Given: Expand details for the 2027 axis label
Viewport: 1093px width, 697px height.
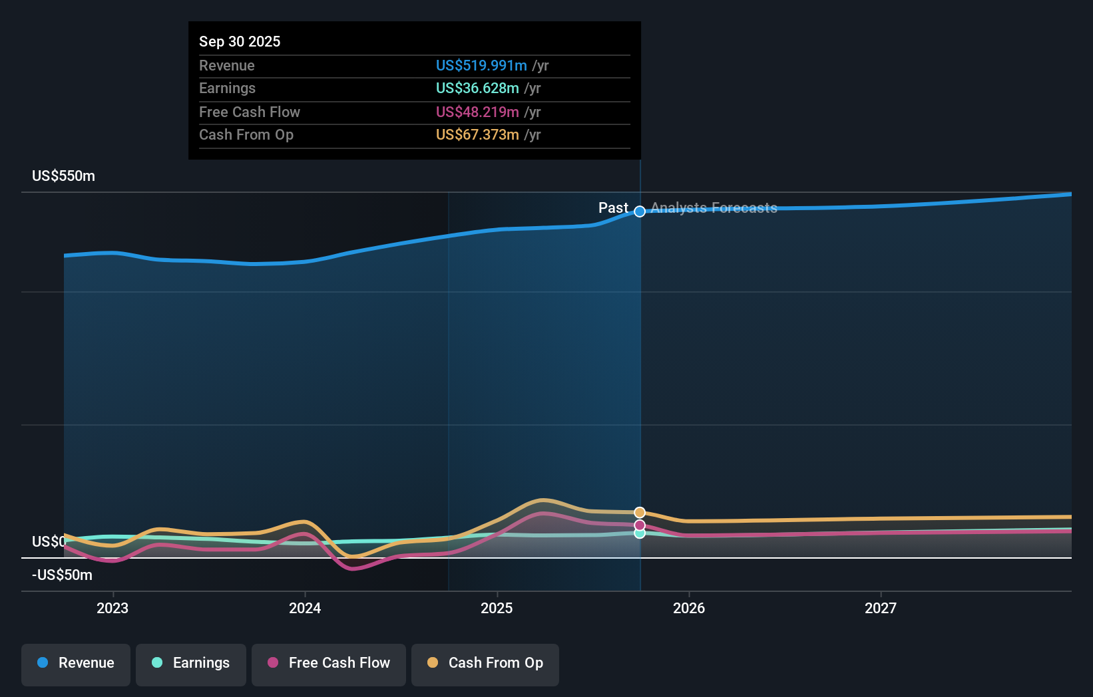Looking at the screenshot, I should [x=881, y=607].
